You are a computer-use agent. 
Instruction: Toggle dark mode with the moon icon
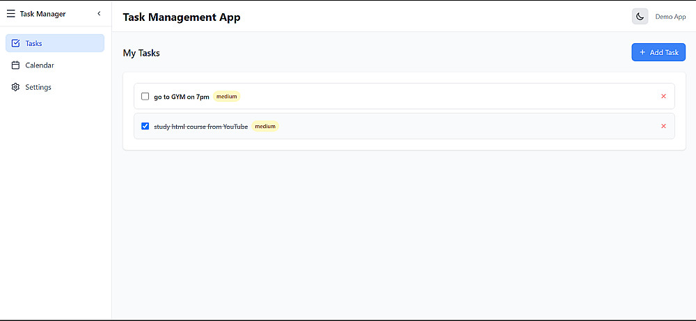point(640,17)
